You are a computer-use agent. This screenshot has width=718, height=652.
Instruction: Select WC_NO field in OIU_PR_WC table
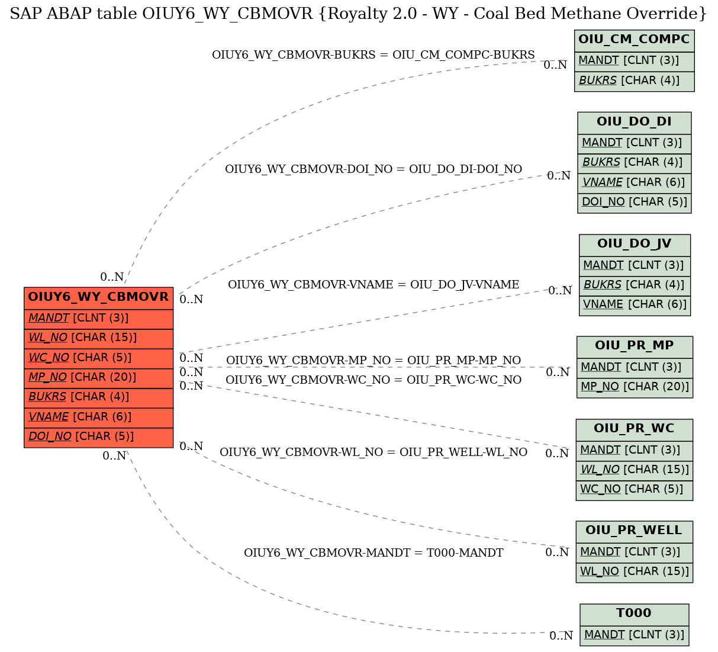(x=635, y=490)
